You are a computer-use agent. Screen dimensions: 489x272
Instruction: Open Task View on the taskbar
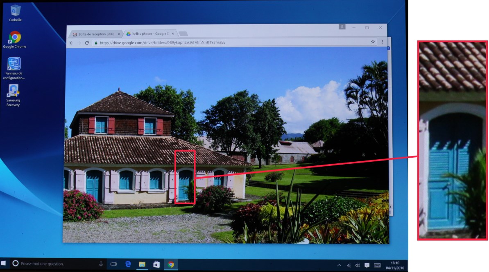click(113, 264)
